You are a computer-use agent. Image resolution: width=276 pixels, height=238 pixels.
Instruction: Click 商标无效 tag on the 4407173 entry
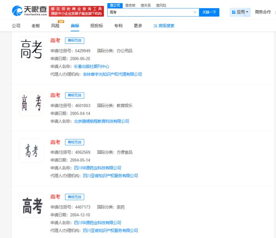(x=75, y=197)
